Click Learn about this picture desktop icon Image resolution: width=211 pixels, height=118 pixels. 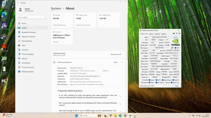[x=154, y=6]
